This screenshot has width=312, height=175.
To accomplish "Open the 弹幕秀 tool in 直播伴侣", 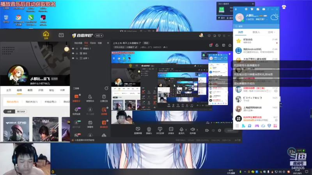I will coord(90,124).
